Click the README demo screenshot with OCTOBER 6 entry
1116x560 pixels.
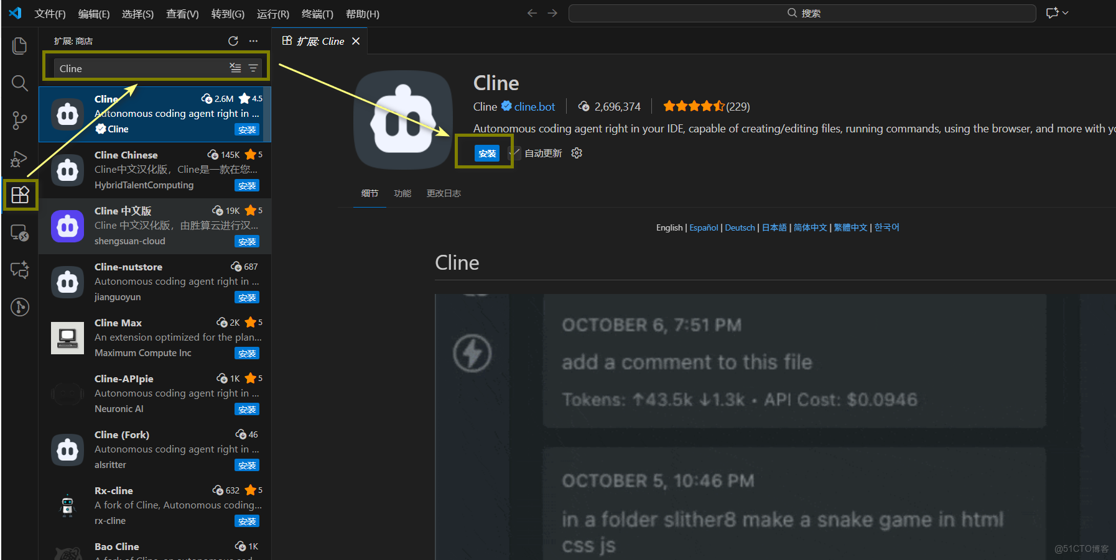point(774,427)
